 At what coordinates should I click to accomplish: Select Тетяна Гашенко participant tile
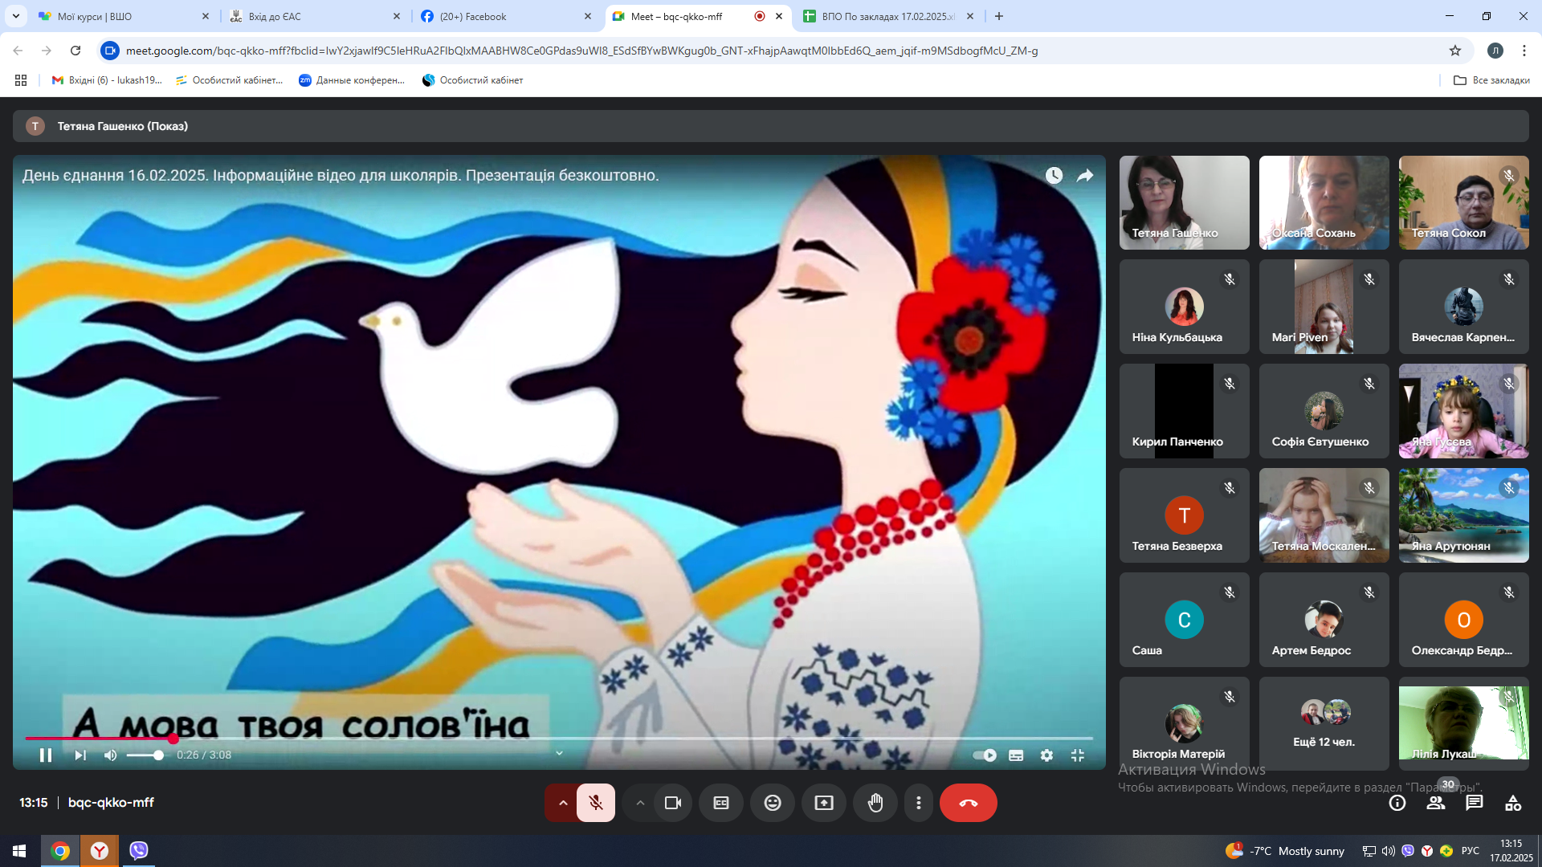pos(1185,202)
